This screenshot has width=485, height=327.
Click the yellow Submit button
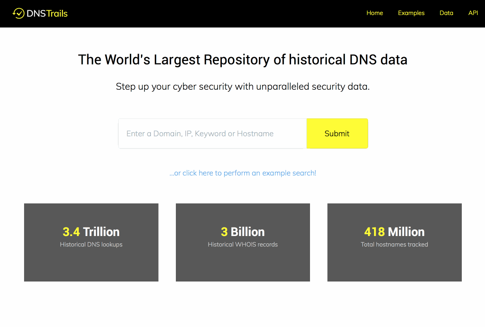(337, 133)
